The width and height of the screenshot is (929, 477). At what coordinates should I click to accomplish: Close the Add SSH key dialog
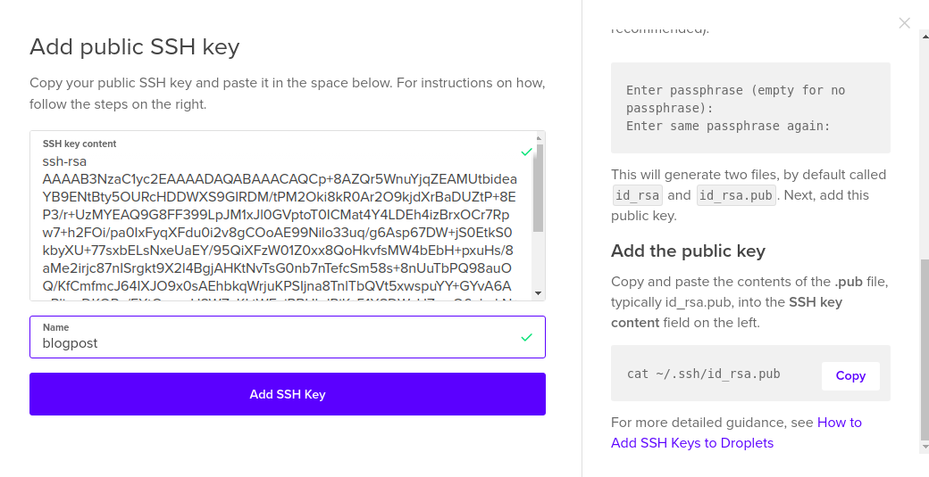(x=904, y=23)
